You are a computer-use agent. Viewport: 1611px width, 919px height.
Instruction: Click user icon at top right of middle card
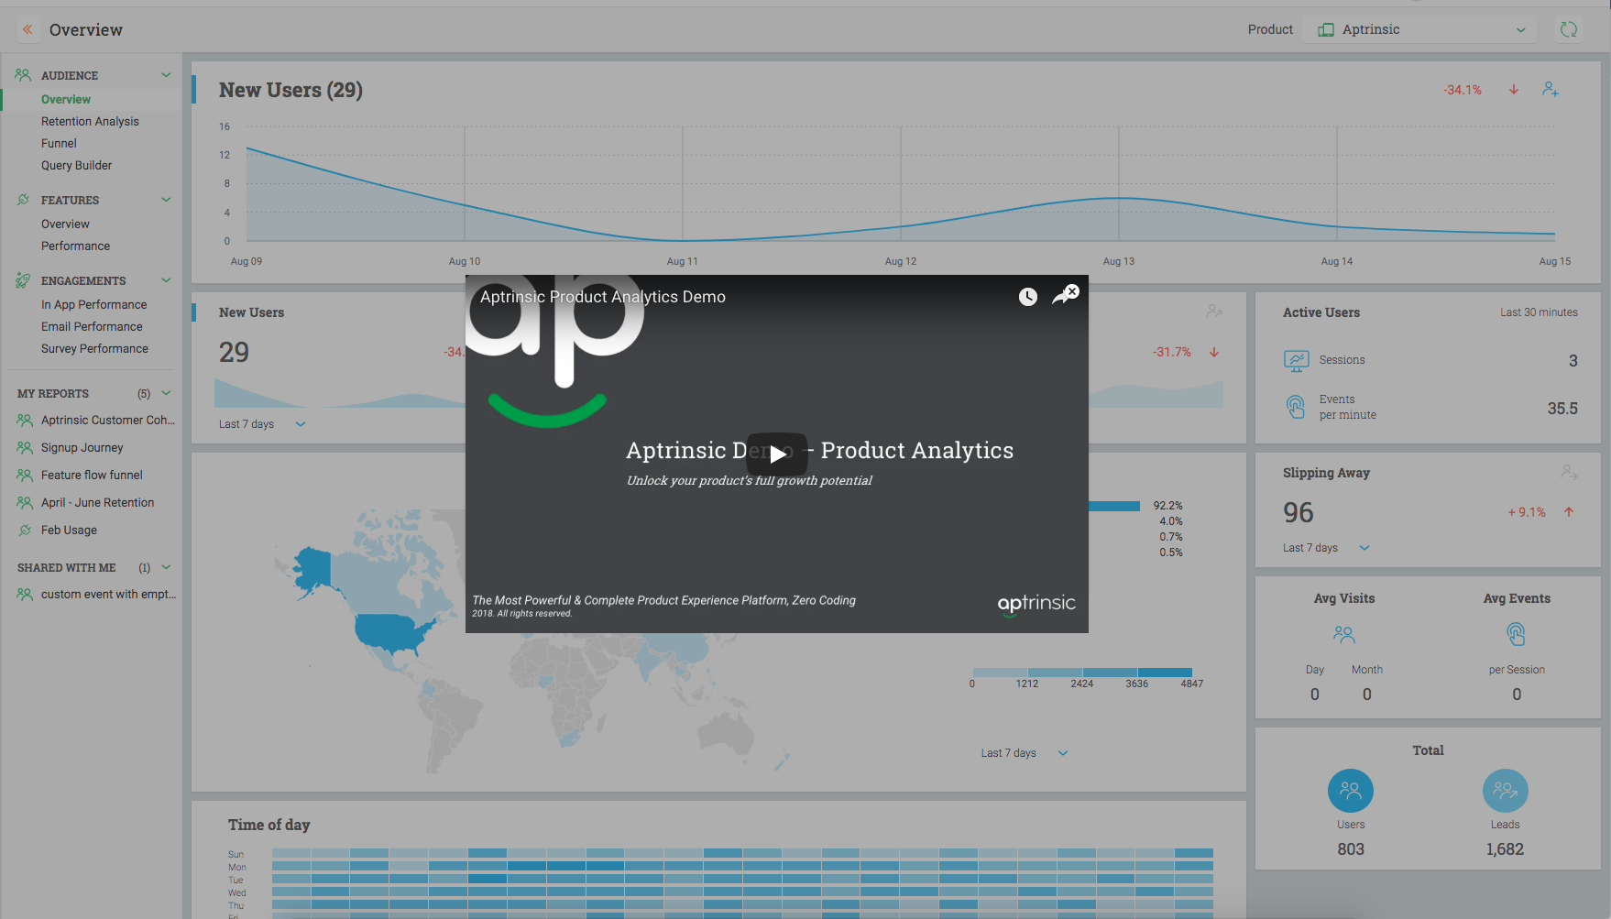click(x=1214, y=312)
